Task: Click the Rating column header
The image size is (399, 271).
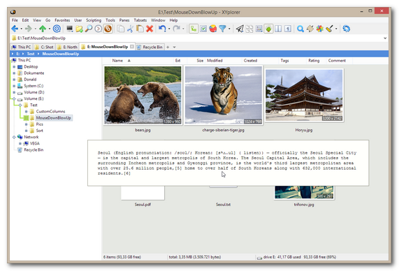Action: point(314,61)
